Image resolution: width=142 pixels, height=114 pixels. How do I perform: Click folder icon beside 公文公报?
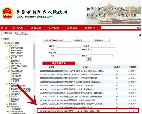click(x=7, y=58)
